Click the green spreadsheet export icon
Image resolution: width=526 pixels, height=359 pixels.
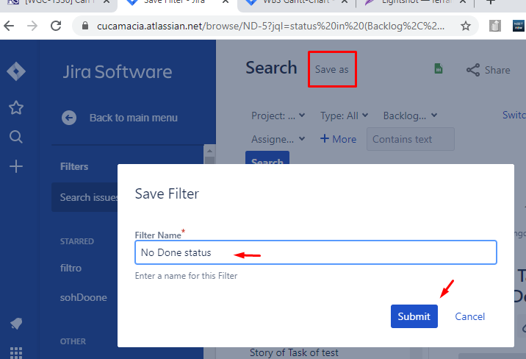tap(439, 69)
